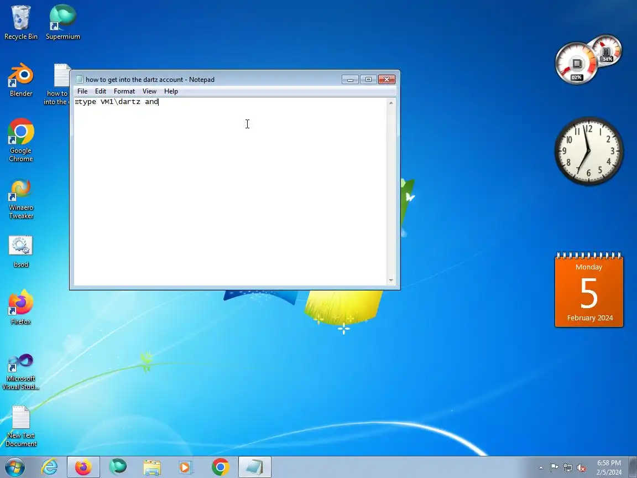637x478 pixels.
Task: Launch Supermium from the desktop shortcut
Action: coord(62,22)
